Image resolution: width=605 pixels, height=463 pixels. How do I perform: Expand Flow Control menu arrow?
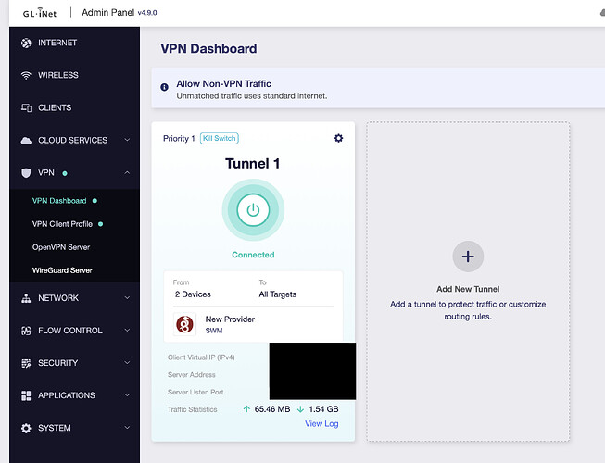point(127,330)
